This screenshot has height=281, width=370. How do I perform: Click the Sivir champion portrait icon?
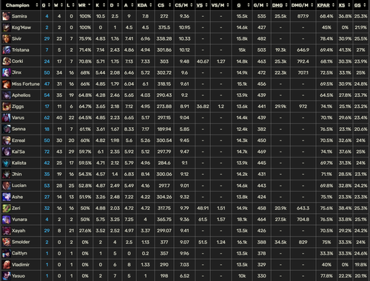pos(6,38)
